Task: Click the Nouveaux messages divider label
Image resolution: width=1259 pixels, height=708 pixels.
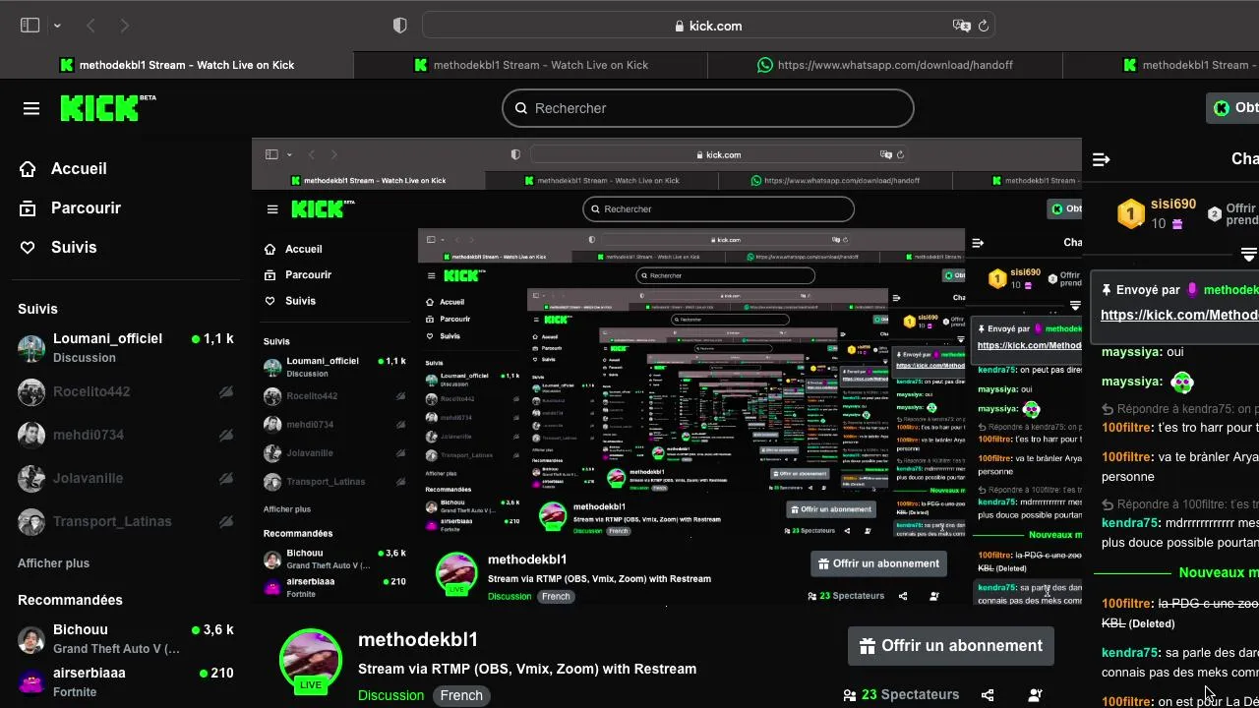Action: (1219, 572)
